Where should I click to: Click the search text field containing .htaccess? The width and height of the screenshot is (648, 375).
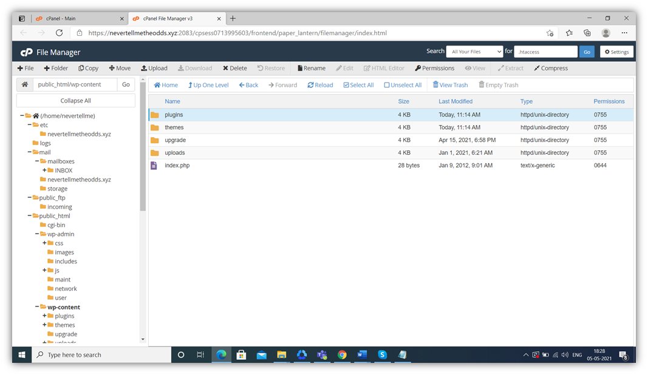(545, 52)
